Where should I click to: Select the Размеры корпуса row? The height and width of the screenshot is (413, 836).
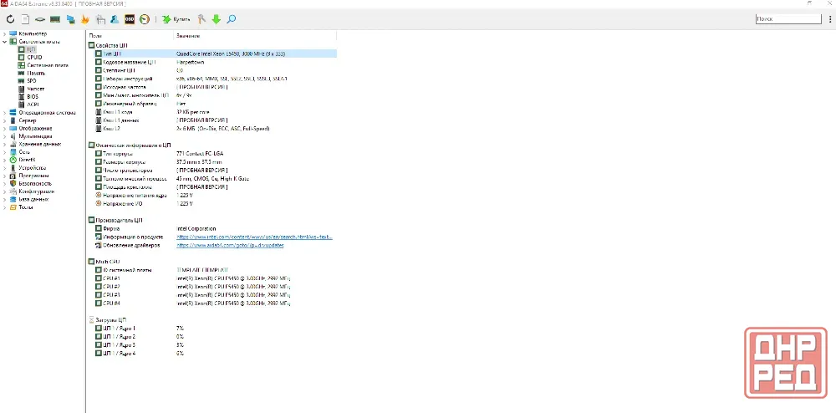[x=216, y=162]
